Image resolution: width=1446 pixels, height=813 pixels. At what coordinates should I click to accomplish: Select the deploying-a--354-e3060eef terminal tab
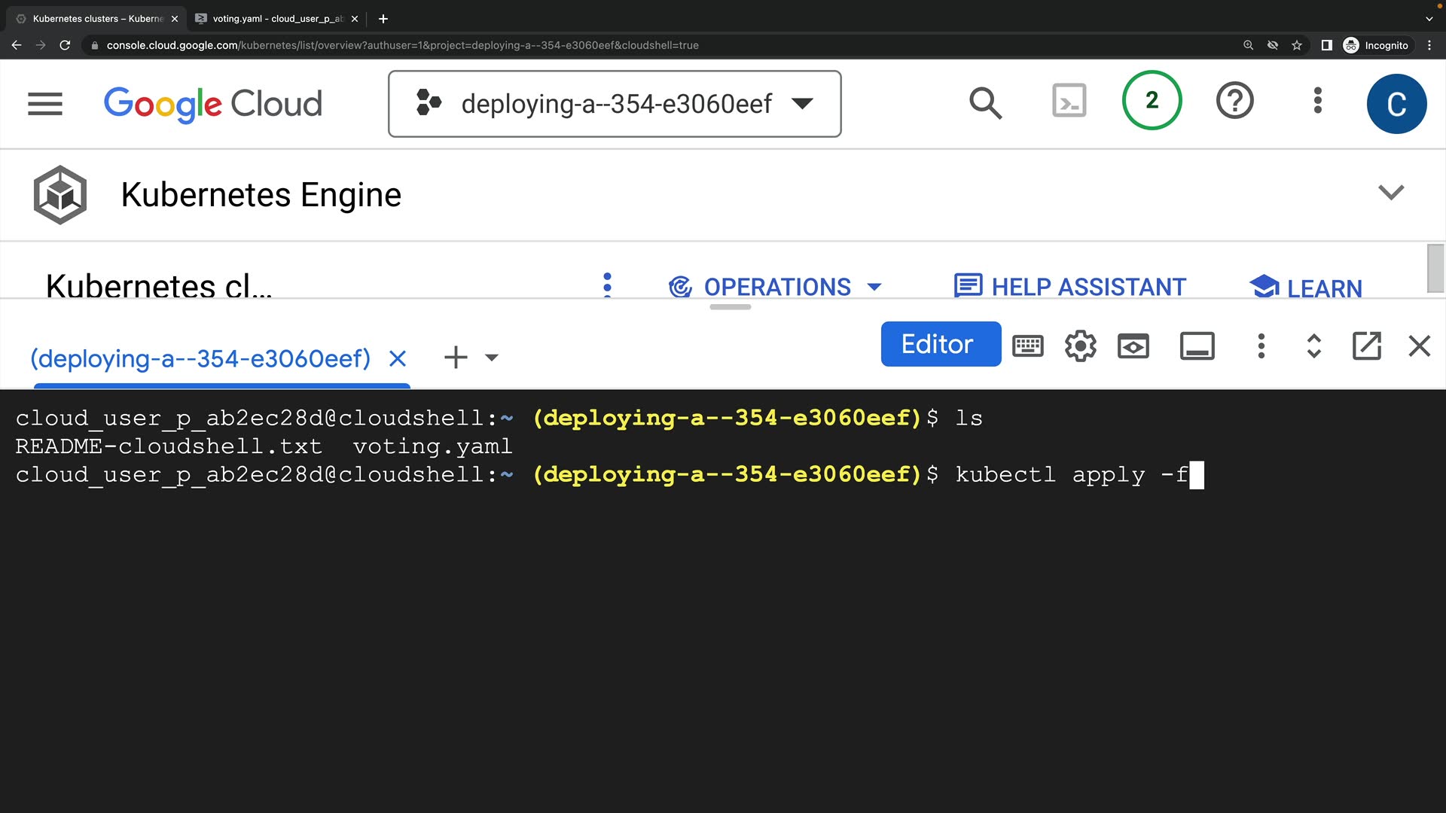coord(200,358)
